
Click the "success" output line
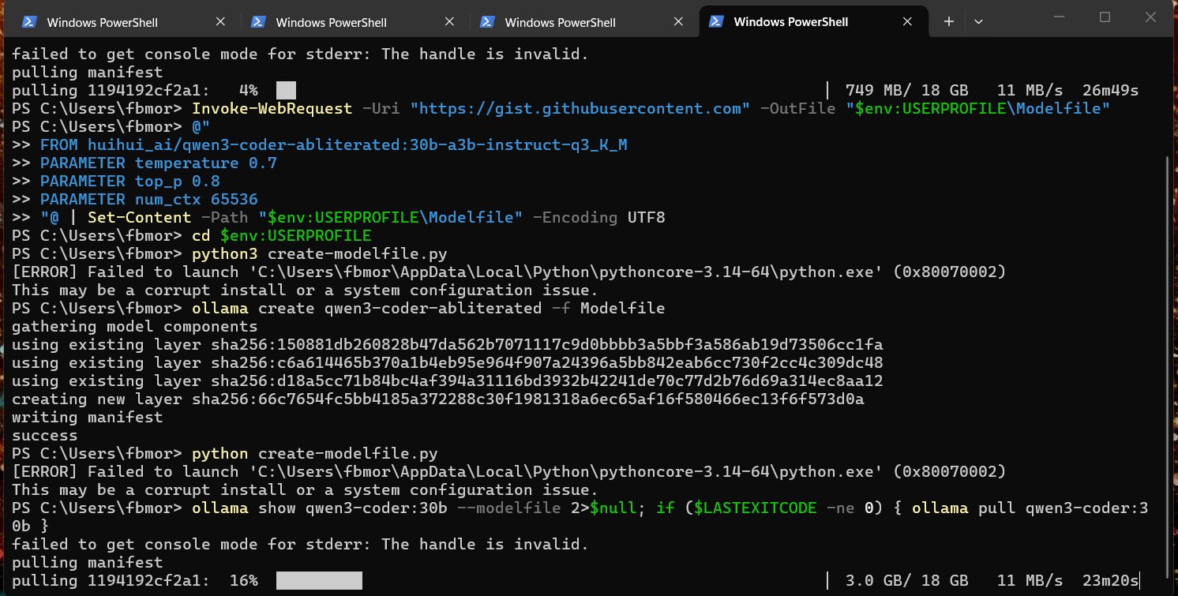click(x=45, y=436)
